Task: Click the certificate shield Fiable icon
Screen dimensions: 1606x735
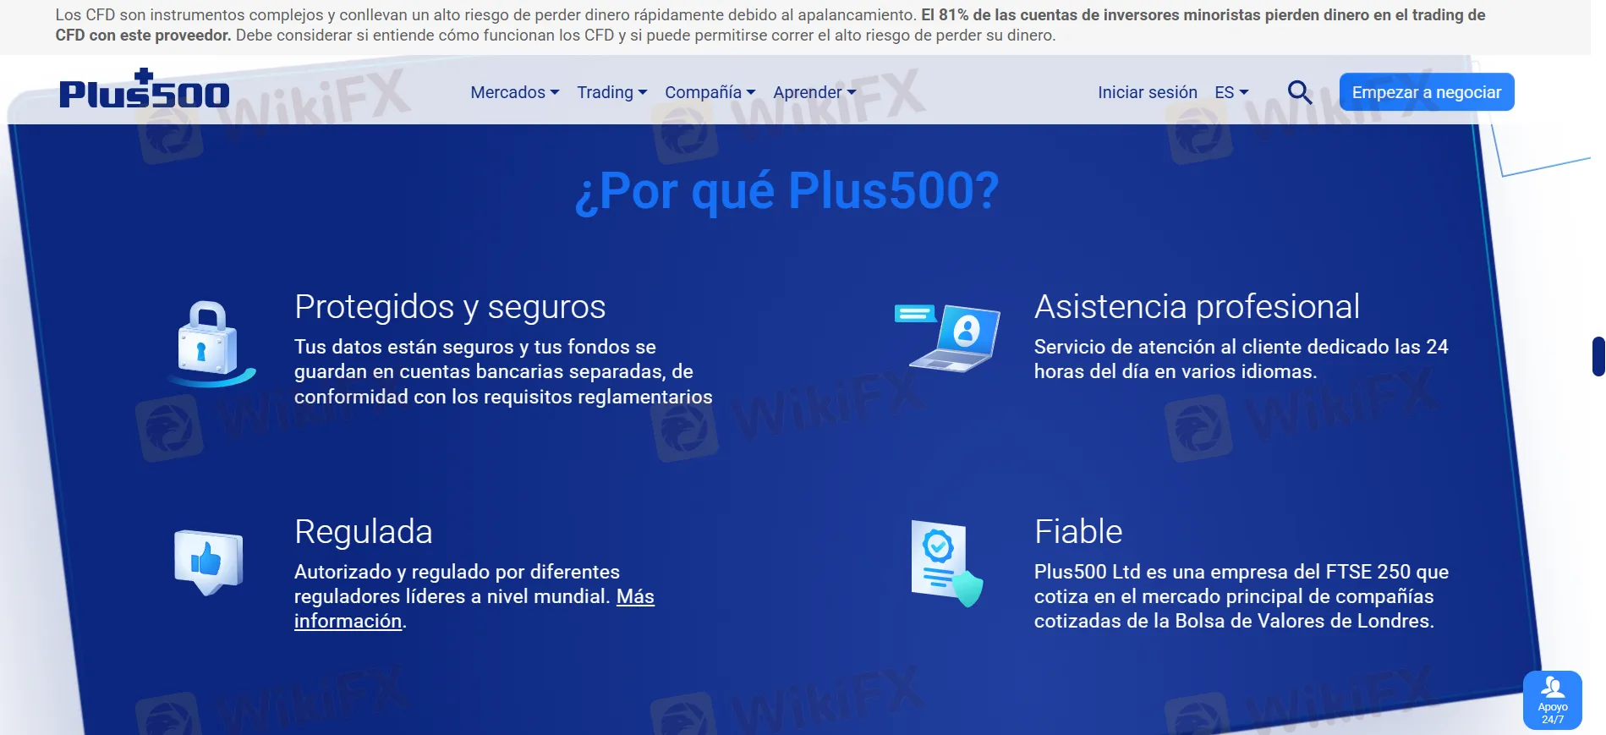Action: (947, 562)
